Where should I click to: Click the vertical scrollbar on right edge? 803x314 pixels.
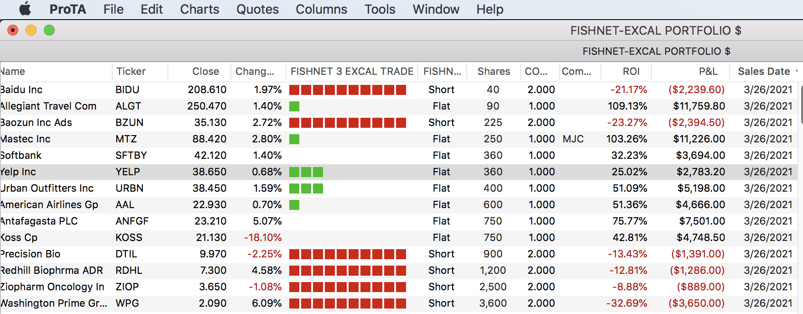tap(801, 105)
